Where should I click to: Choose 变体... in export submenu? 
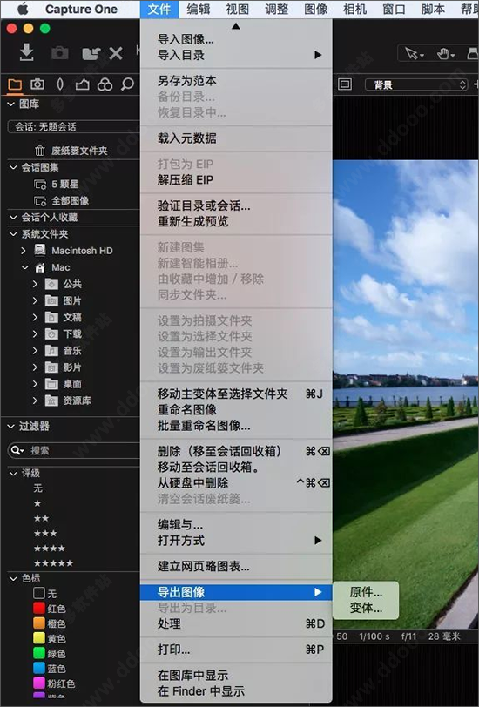[x=366, y=608]
